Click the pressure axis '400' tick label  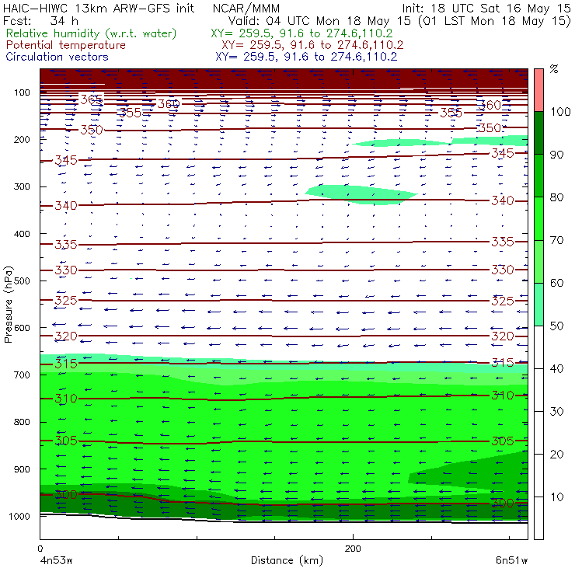[22, 234]
